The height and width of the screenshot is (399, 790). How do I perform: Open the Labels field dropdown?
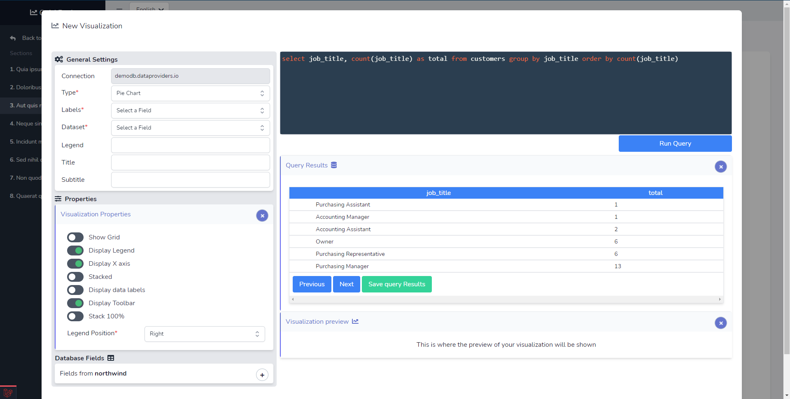(x=190, y=111)
